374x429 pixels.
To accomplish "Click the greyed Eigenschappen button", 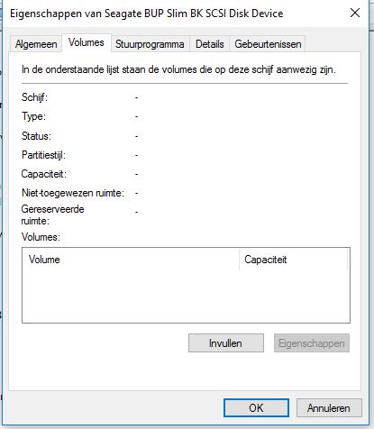I will point(312,342).
